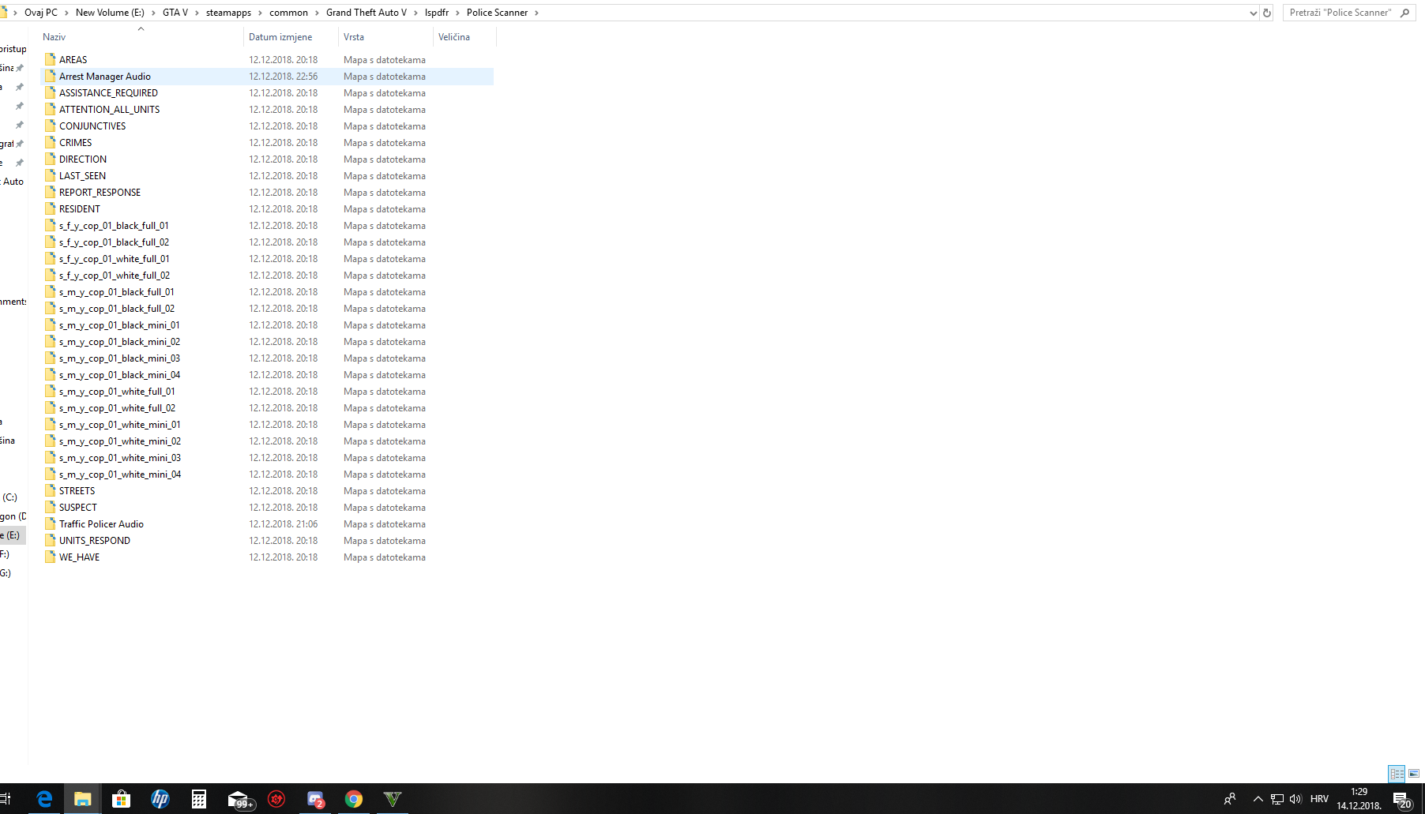The image size is (1425, 814).
Task: Expand the chevron after steamapps breadcrumb
Action: 260,13
